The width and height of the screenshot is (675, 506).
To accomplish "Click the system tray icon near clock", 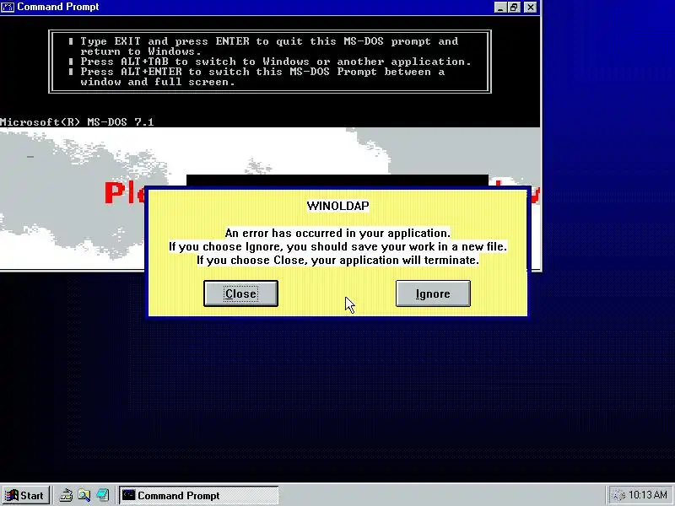I will 618,496.
